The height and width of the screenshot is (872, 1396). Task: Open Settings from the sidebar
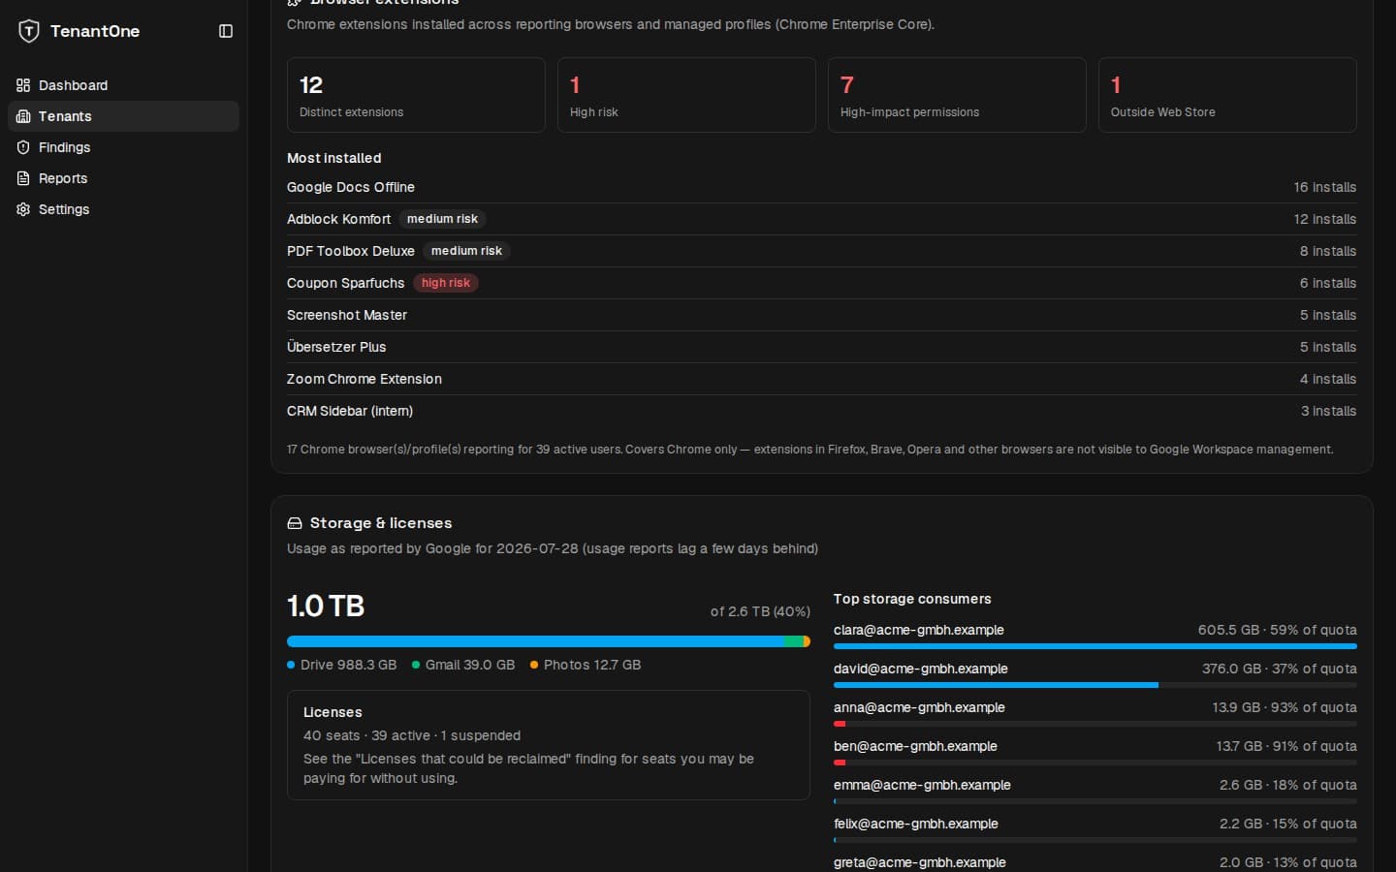click(123, 209)
